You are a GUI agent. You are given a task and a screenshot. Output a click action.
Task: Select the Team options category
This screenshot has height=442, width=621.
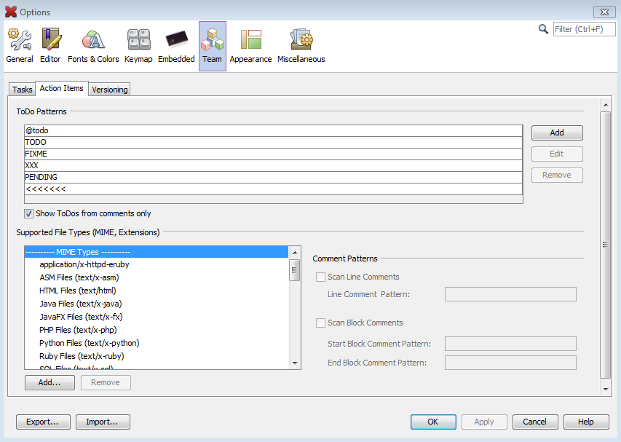212,46
